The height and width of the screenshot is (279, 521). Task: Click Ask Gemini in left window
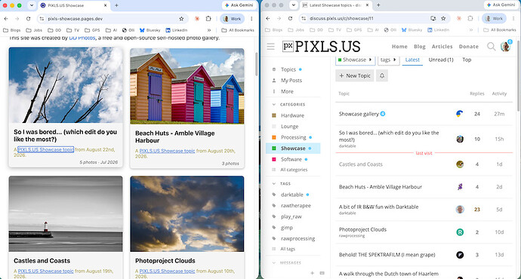239,5
